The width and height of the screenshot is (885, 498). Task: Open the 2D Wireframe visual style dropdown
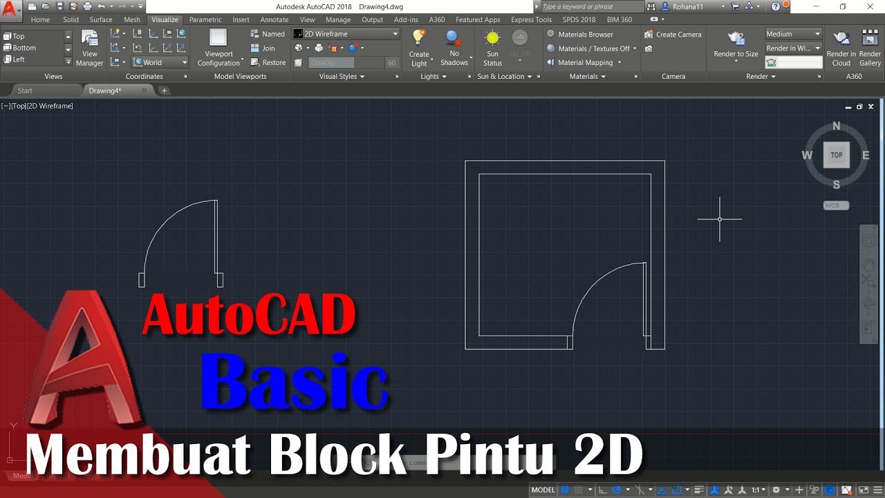[x=346, y=34]
